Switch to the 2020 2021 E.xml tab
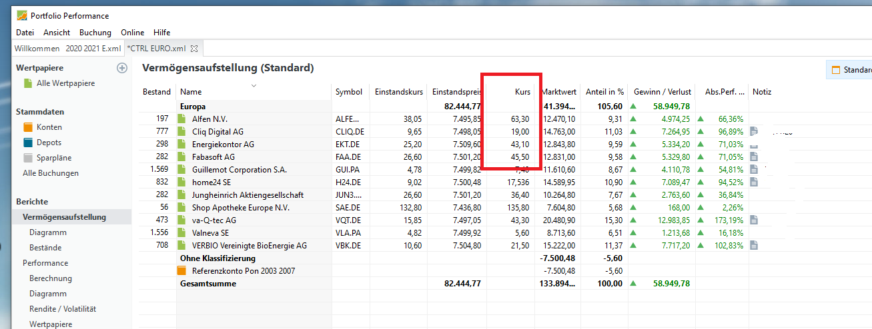The width and height of the screenshot is (872, 329). (x=93, y=49)
